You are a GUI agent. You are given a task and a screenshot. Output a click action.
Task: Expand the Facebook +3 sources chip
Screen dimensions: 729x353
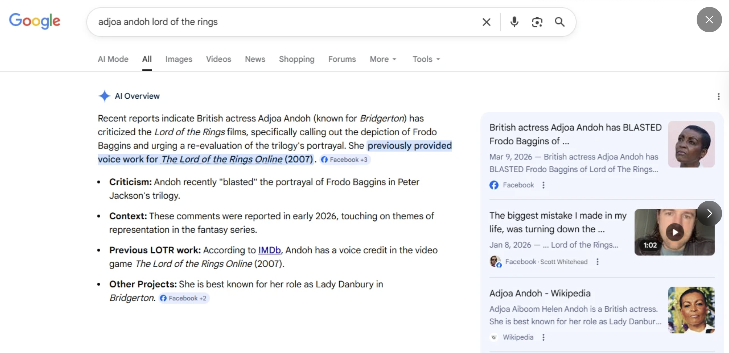coord(345,159)
